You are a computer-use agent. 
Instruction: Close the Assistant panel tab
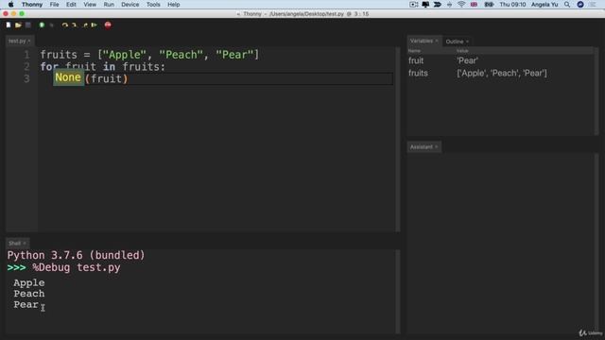click(x=437, y=147)
